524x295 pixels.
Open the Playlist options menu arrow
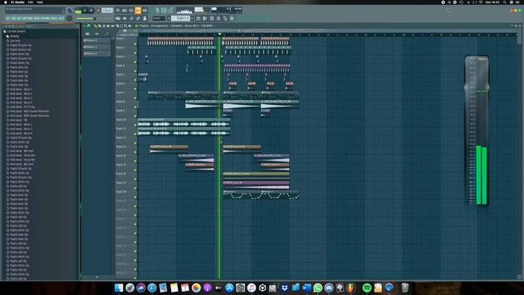point(84,25)
